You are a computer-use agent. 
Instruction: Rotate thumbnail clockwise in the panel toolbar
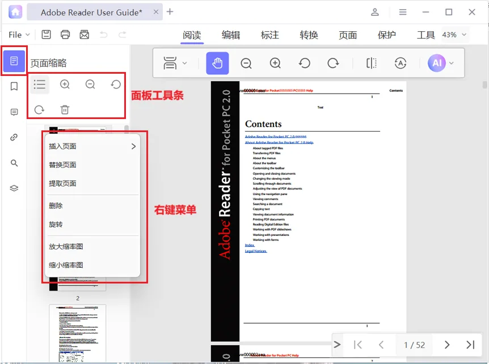39,109
